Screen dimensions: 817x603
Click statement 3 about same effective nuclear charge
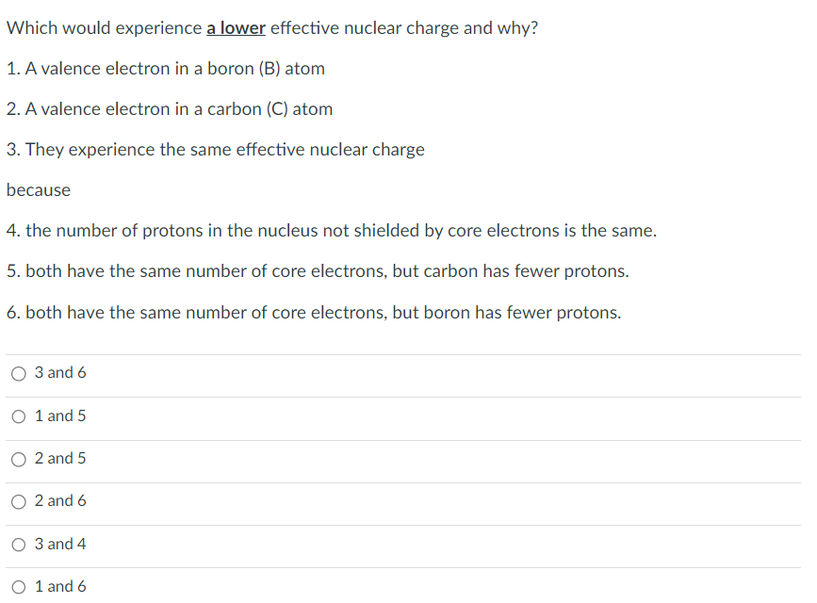coord(216,149)
